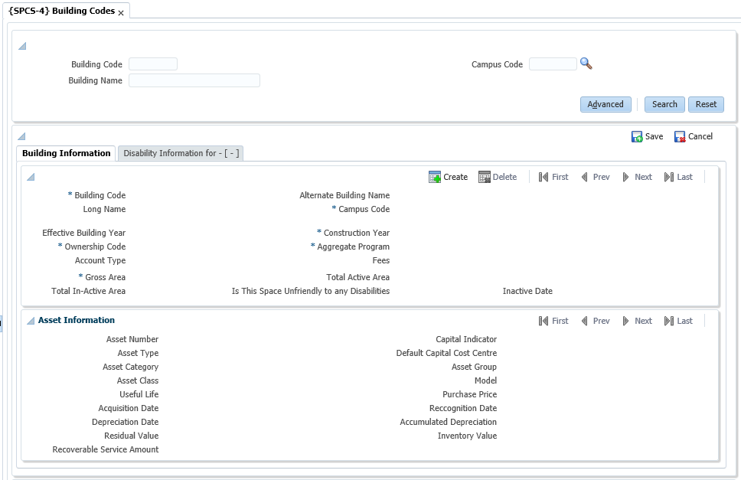This screenshot has width=741, height=480.
Task: Open Advanced search options
Action: point(606,104)
